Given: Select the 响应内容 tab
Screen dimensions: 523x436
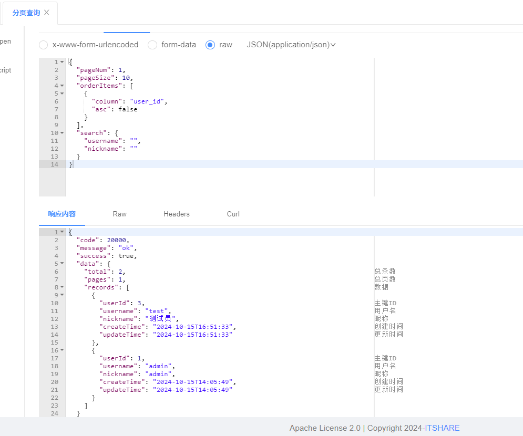Looking at the screenshot, I should pyautogui.click(x=62, y=214).
